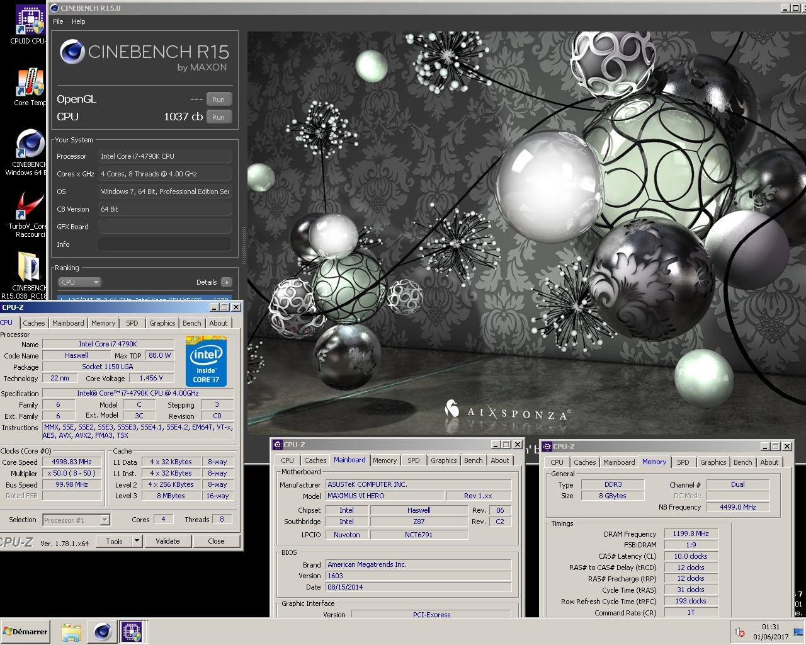Click the taskbar clock showing 01:31
806x645 pixels.
771,627
